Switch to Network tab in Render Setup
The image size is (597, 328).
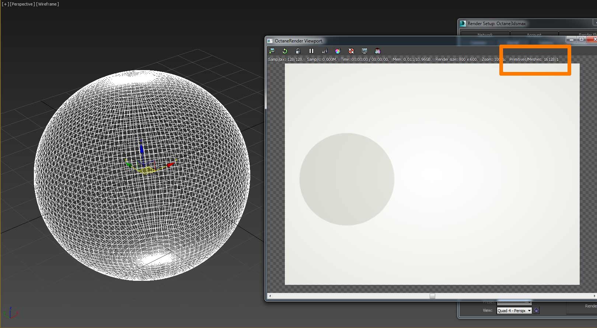click(x=485, y=34)
